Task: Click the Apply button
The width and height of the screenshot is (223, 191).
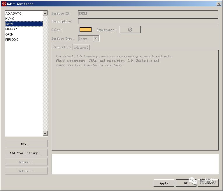Action: click(x=164, y=183)
